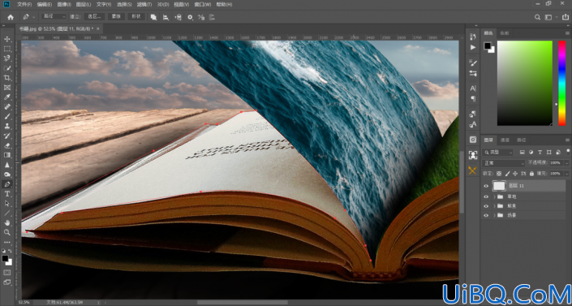This screenshot has width=572, height=306.
Task: Open the blend mode 正常 dropdown
Action: click(x=503, y=163)
